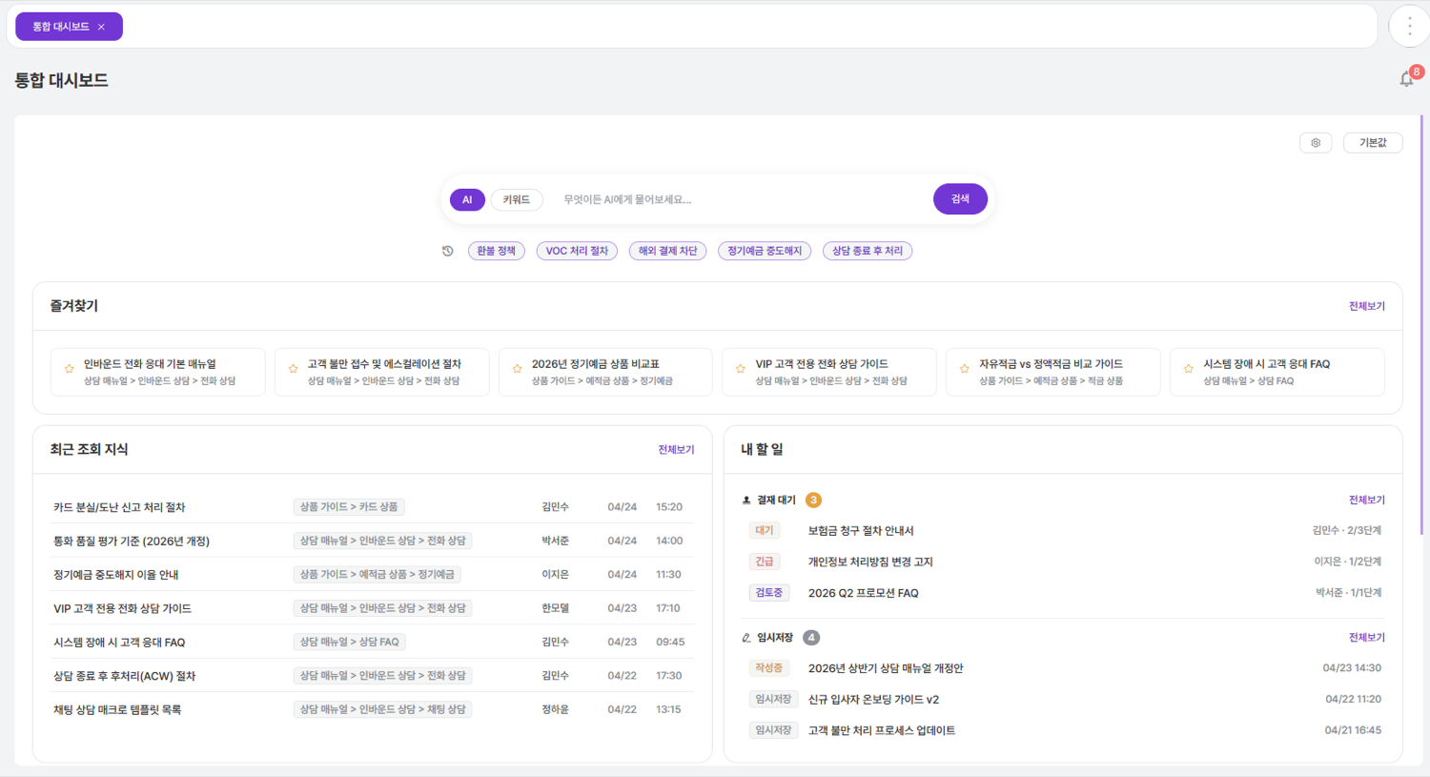Click the 검토중 status tag
Viewport: 1430px width, 777px height.
tap(769, 593)
